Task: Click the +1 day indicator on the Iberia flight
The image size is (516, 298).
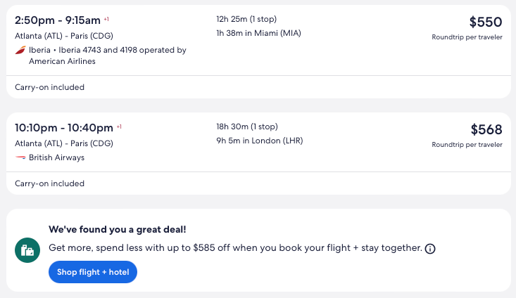Action: (106, 20)
